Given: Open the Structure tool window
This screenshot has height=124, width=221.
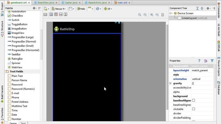Looking at the screenshot, I should click(2, 29).
